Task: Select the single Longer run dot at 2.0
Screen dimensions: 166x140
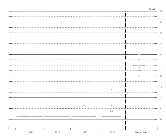Action: point(139,76)
